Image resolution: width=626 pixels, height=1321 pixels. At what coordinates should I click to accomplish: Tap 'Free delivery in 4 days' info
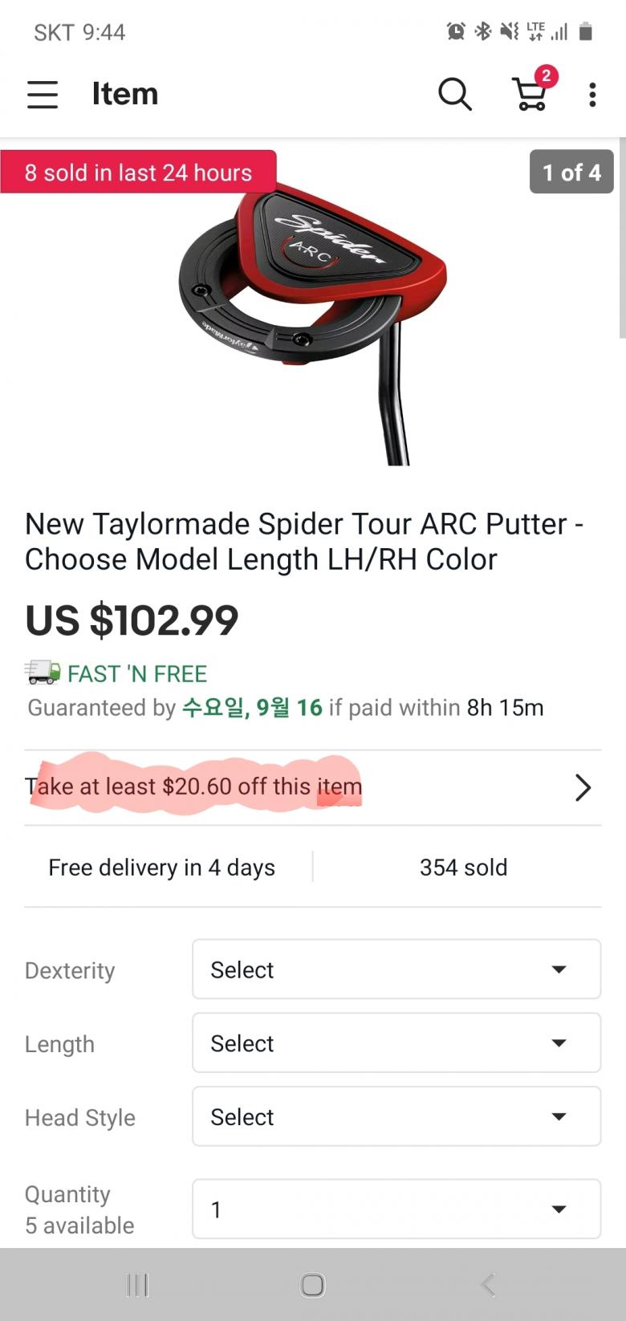[161, 868]
